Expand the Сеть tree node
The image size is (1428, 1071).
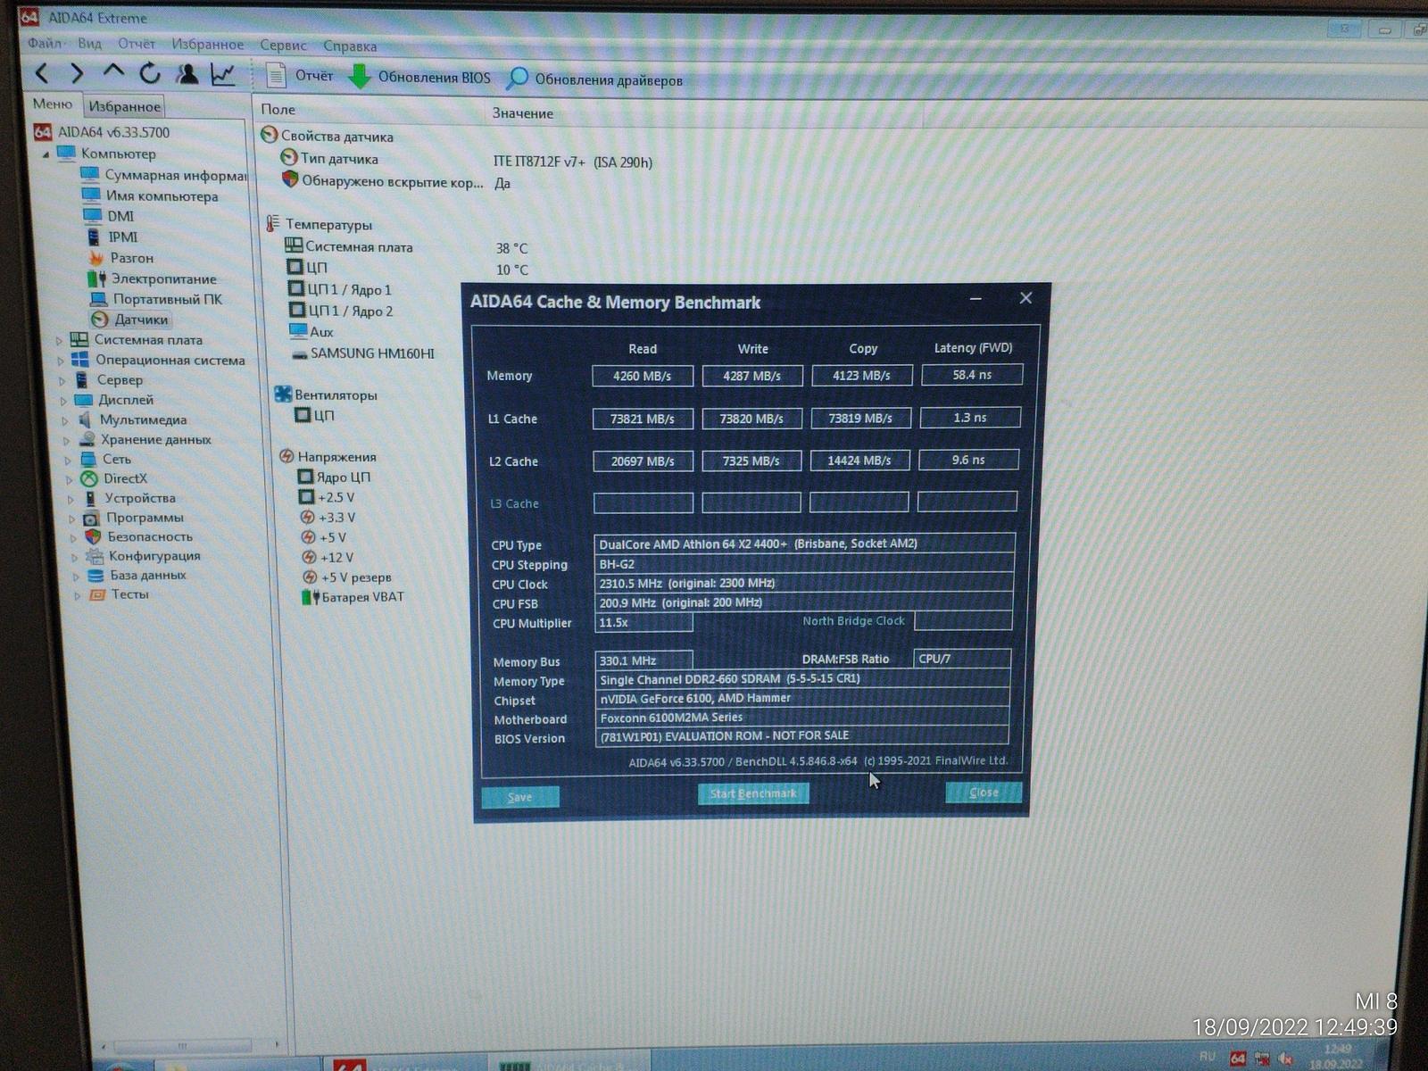[x=68, y=460]
